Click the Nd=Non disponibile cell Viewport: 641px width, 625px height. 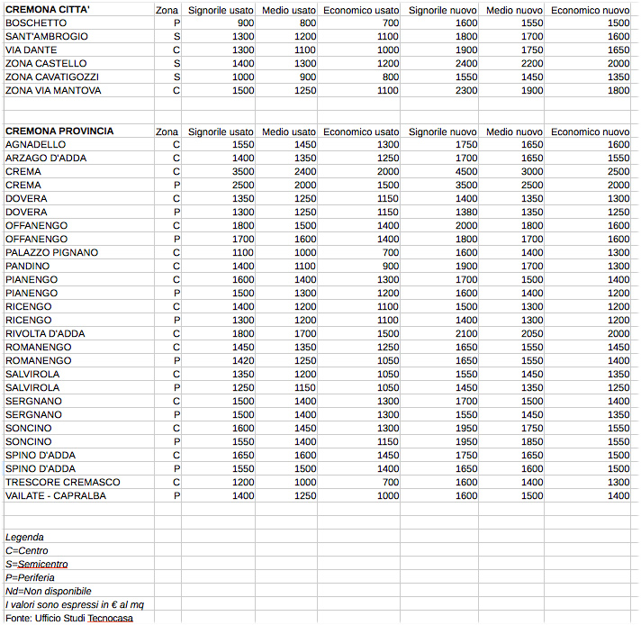click(48, 591)
